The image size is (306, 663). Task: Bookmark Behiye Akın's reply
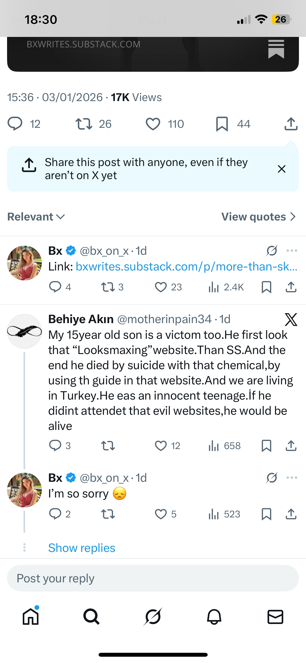pos(266,446)
